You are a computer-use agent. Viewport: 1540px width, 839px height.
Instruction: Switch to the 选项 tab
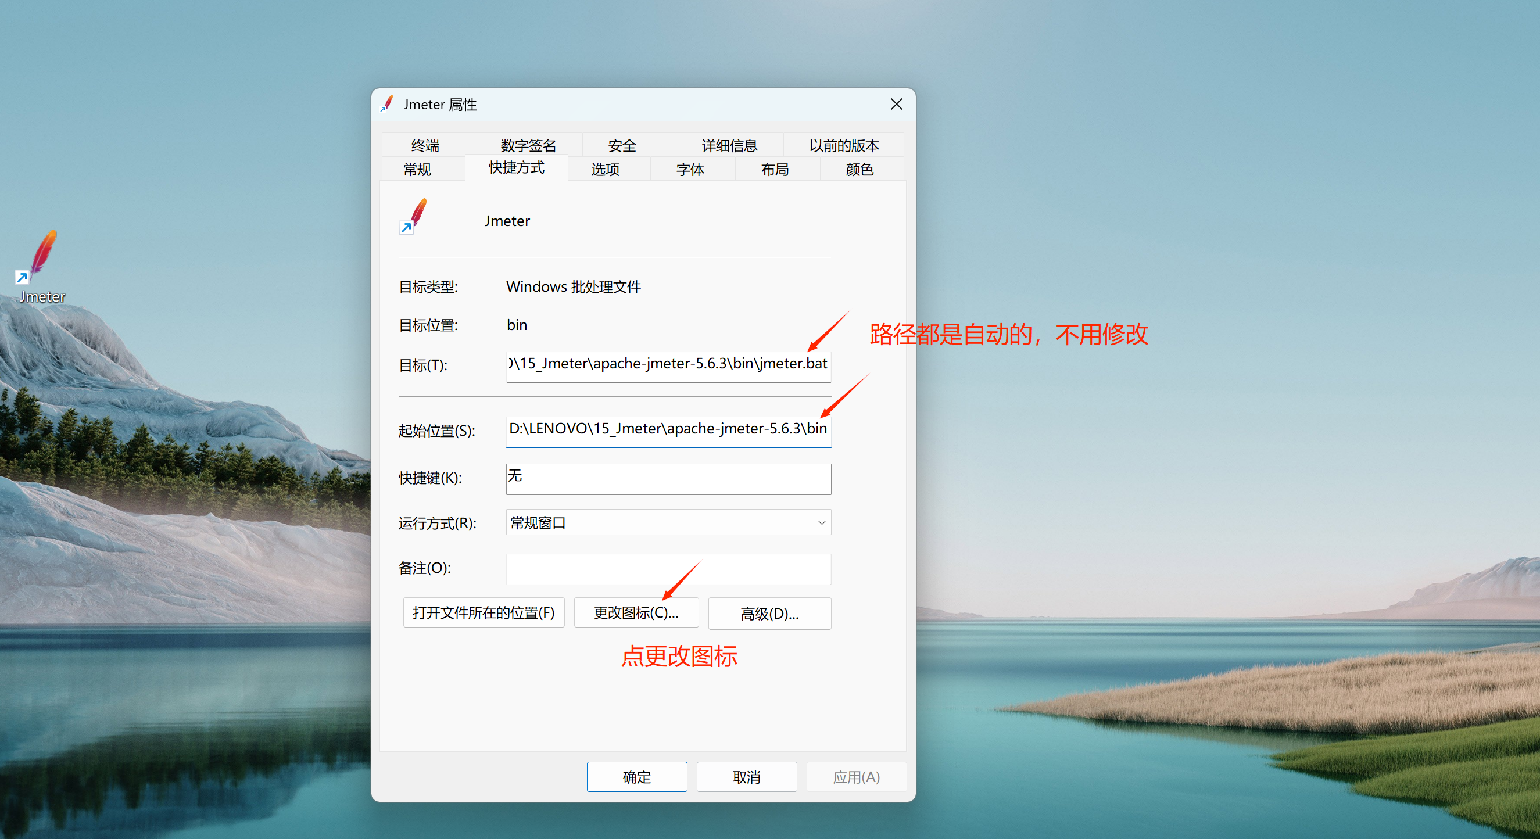click(x=605, y=169)
